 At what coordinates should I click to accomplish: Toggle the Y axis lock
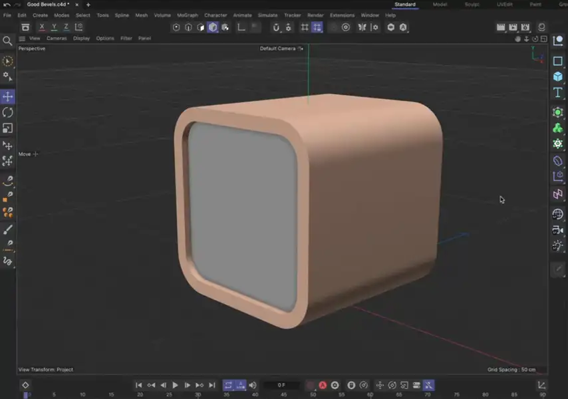click(54, 27)
